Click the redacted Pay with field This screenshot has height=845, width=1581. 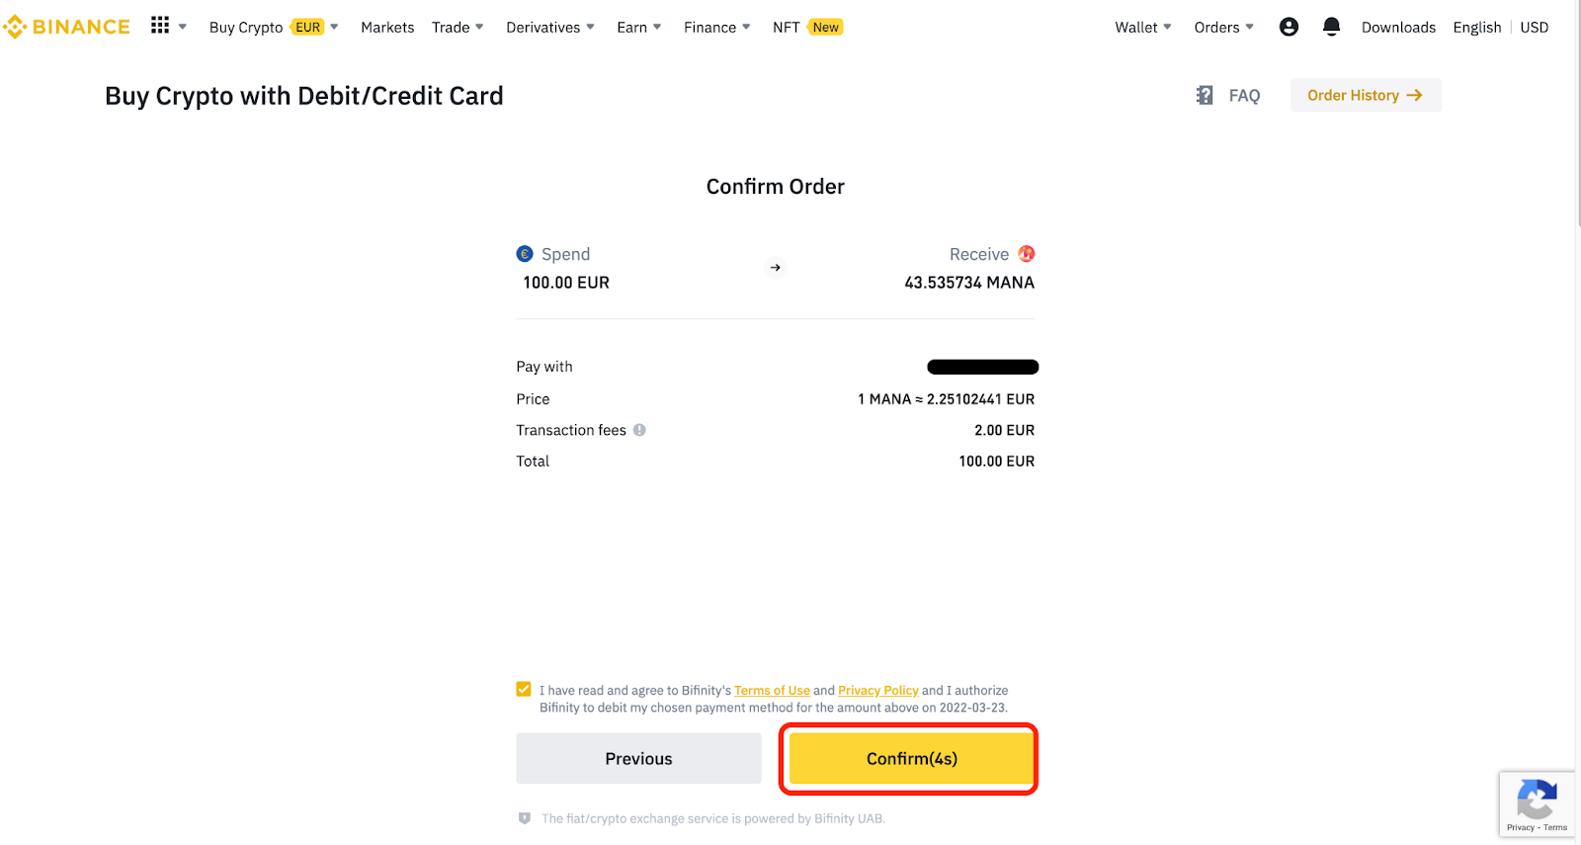pyautogui.click(x=982, y=366)
